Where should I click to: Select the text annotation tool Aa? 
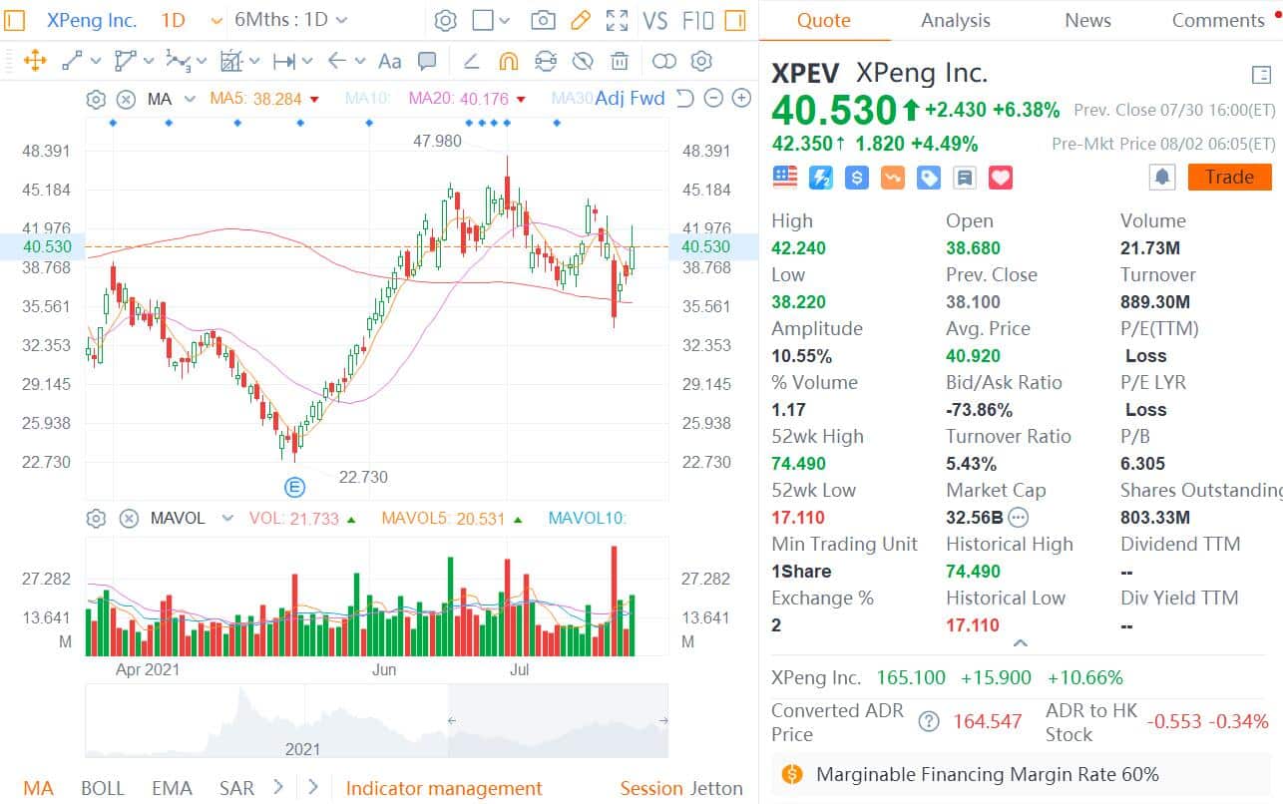click(x=389, y=62)
